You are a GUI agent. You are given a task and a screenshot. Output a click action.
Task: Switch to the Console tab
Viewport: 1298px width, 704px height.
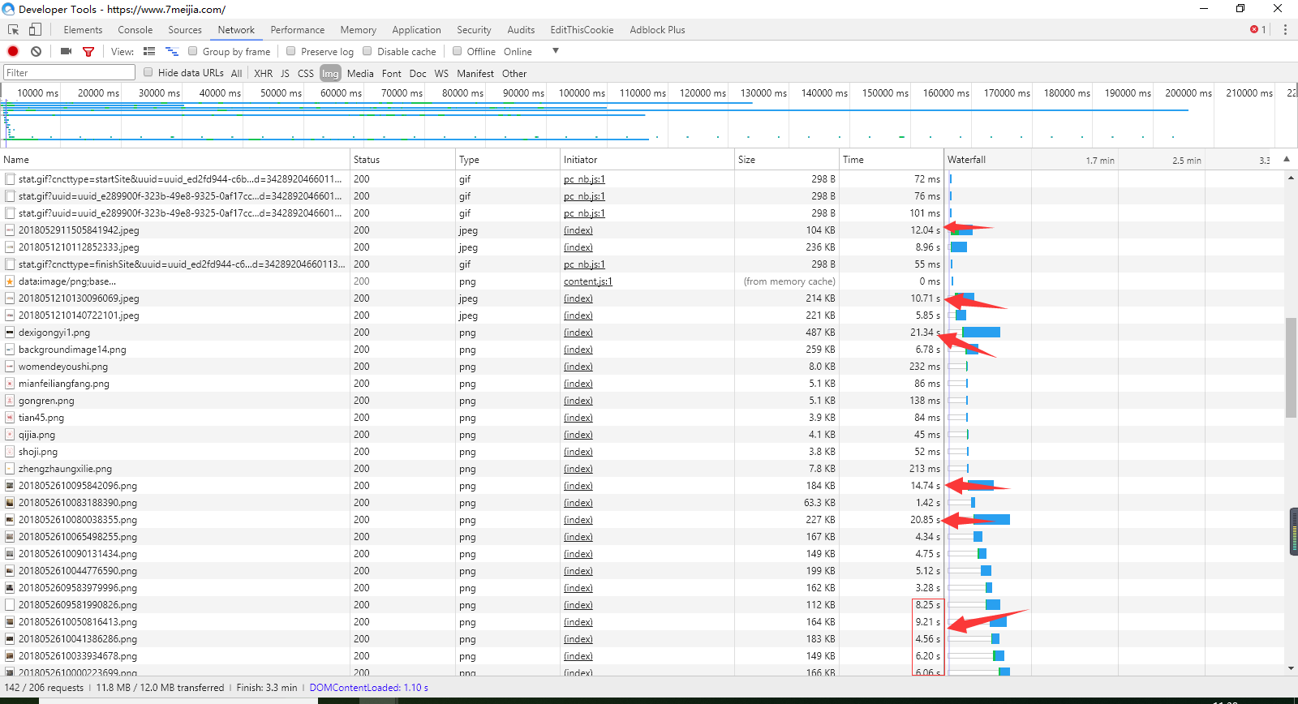(135, 30)
